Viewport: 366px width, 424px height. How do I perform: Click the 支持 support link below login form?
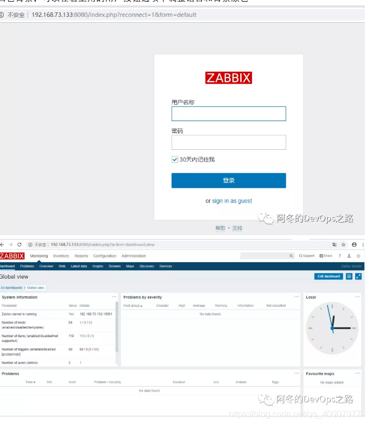(237, 228)
